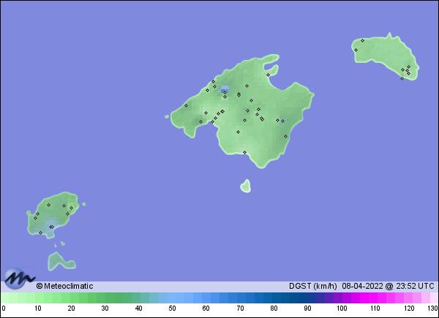439x318 pixels.
Task: Click the 120 legend label
Action: (409, 308)
